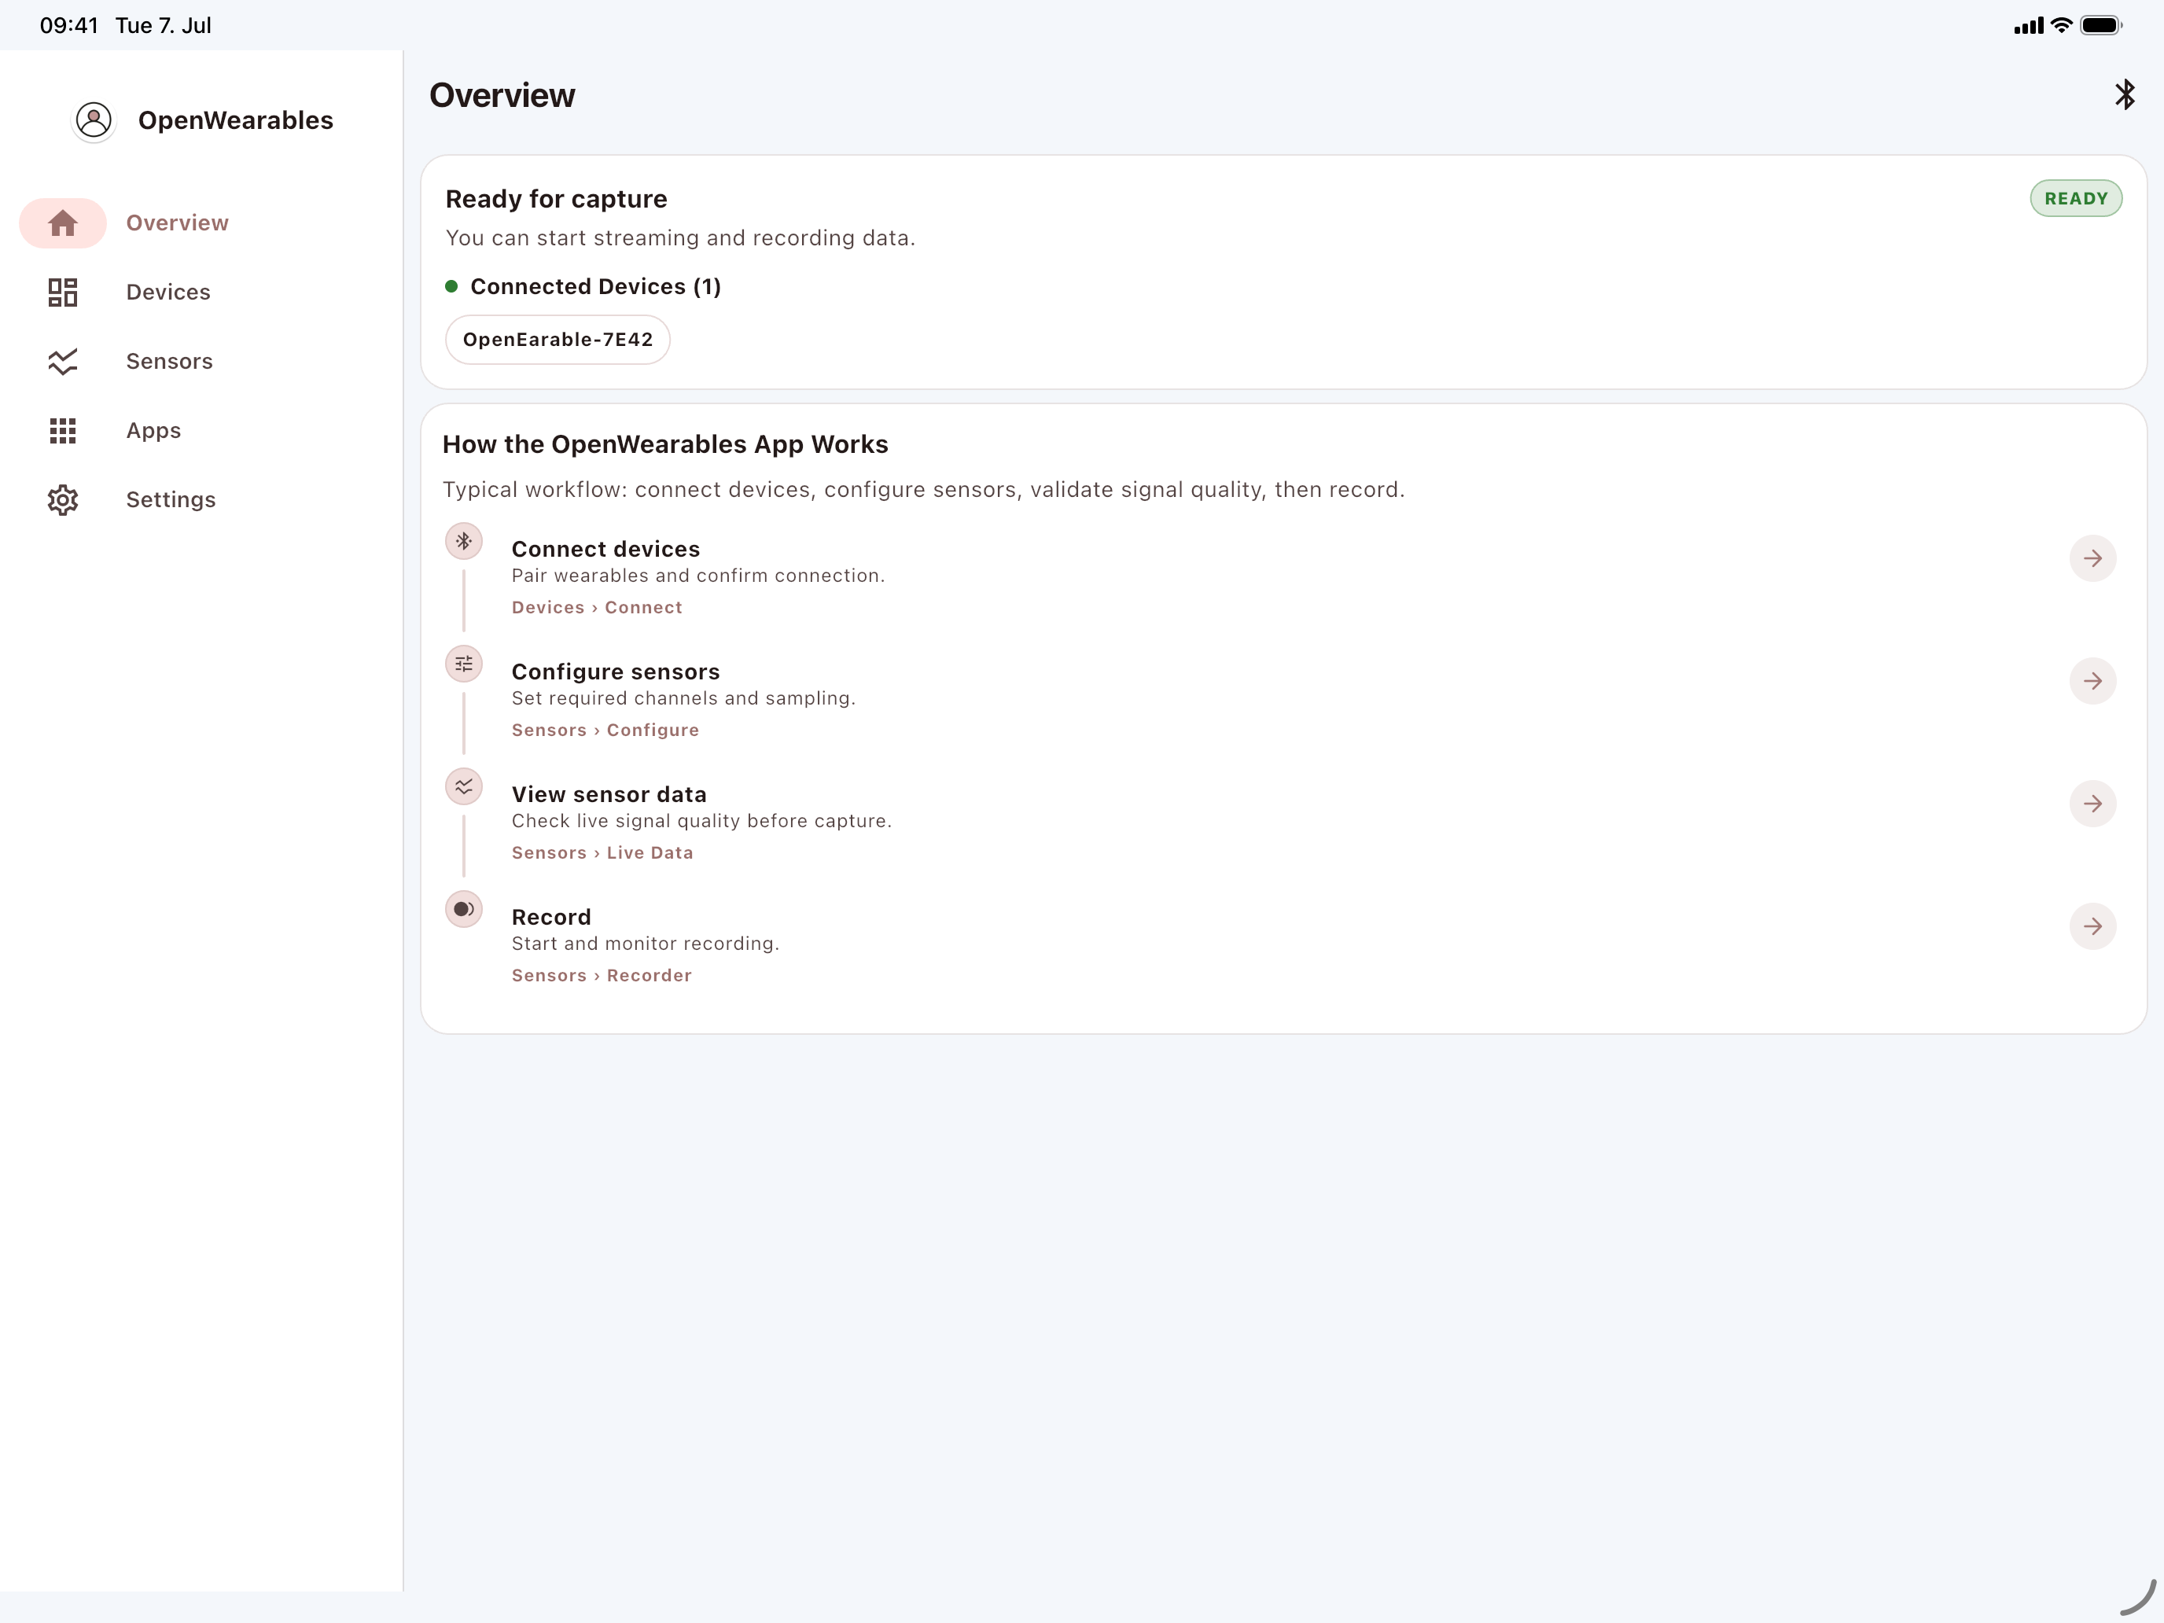Click the 09:41 clock in the status bar

68,25
